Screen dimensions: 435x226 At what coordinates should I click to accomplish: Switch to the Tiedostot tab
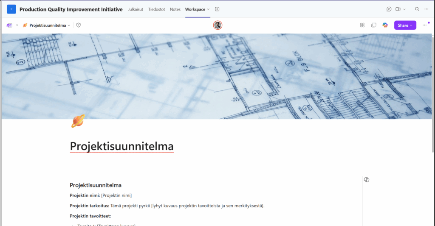coord(156,9)
